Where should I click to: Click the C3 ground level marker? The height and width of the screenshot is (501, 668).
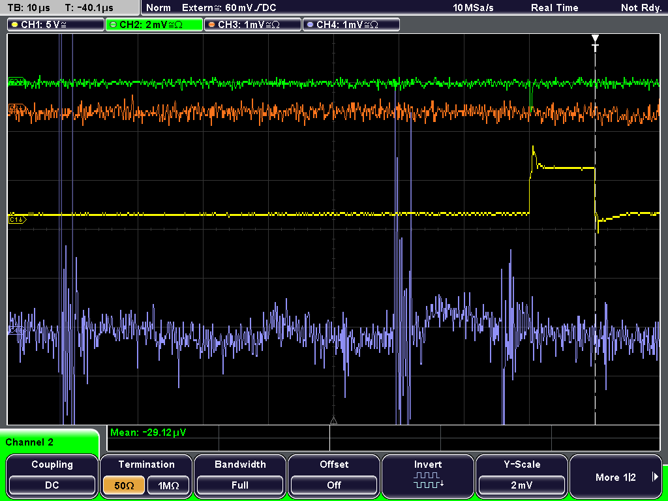pyautogui.click(x=16, y=109)
